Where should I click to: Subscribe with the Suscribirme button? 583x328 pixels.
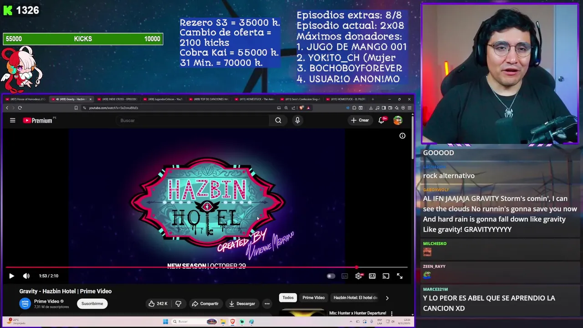(x=92, y=303)
